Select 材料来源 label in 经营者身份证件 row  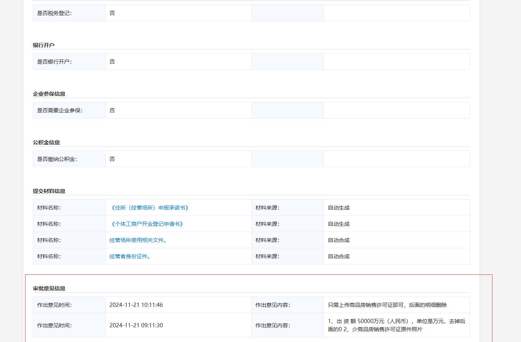point(267,256)
